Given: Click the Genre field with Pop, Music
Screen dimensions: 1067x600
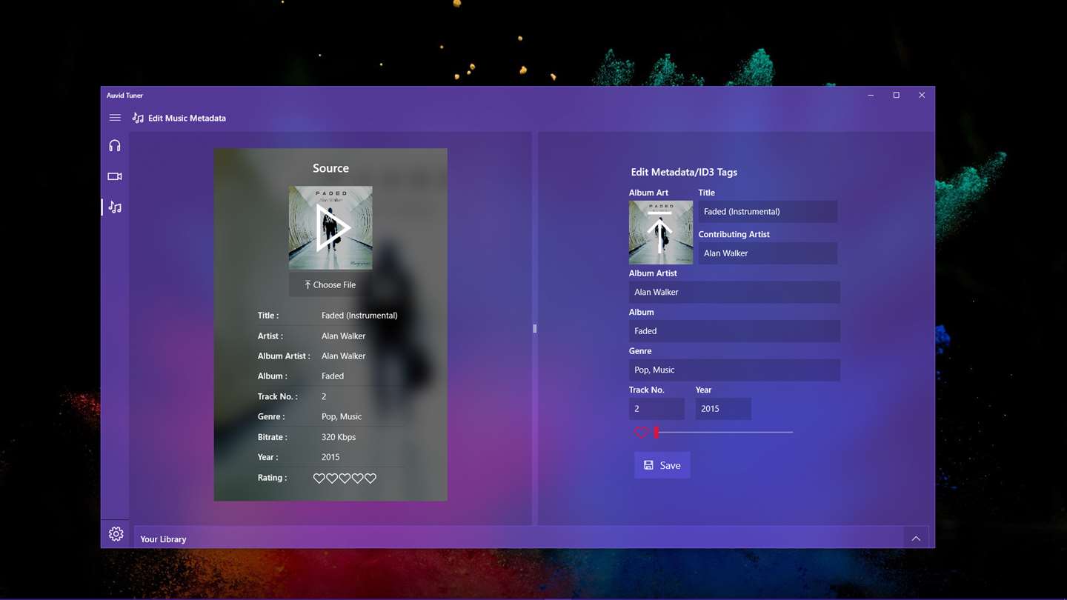Looking at the screenshot, I should [x=734, y=370].
